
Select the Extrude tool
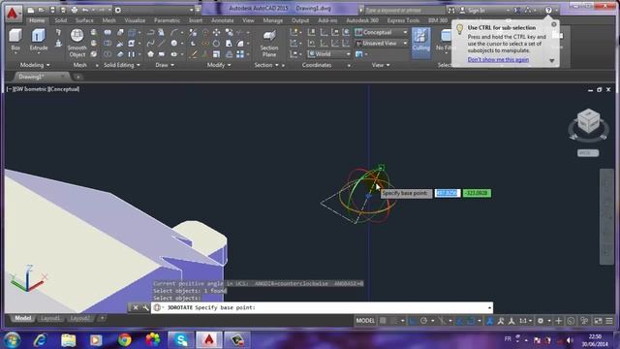[x=39, y=40]
